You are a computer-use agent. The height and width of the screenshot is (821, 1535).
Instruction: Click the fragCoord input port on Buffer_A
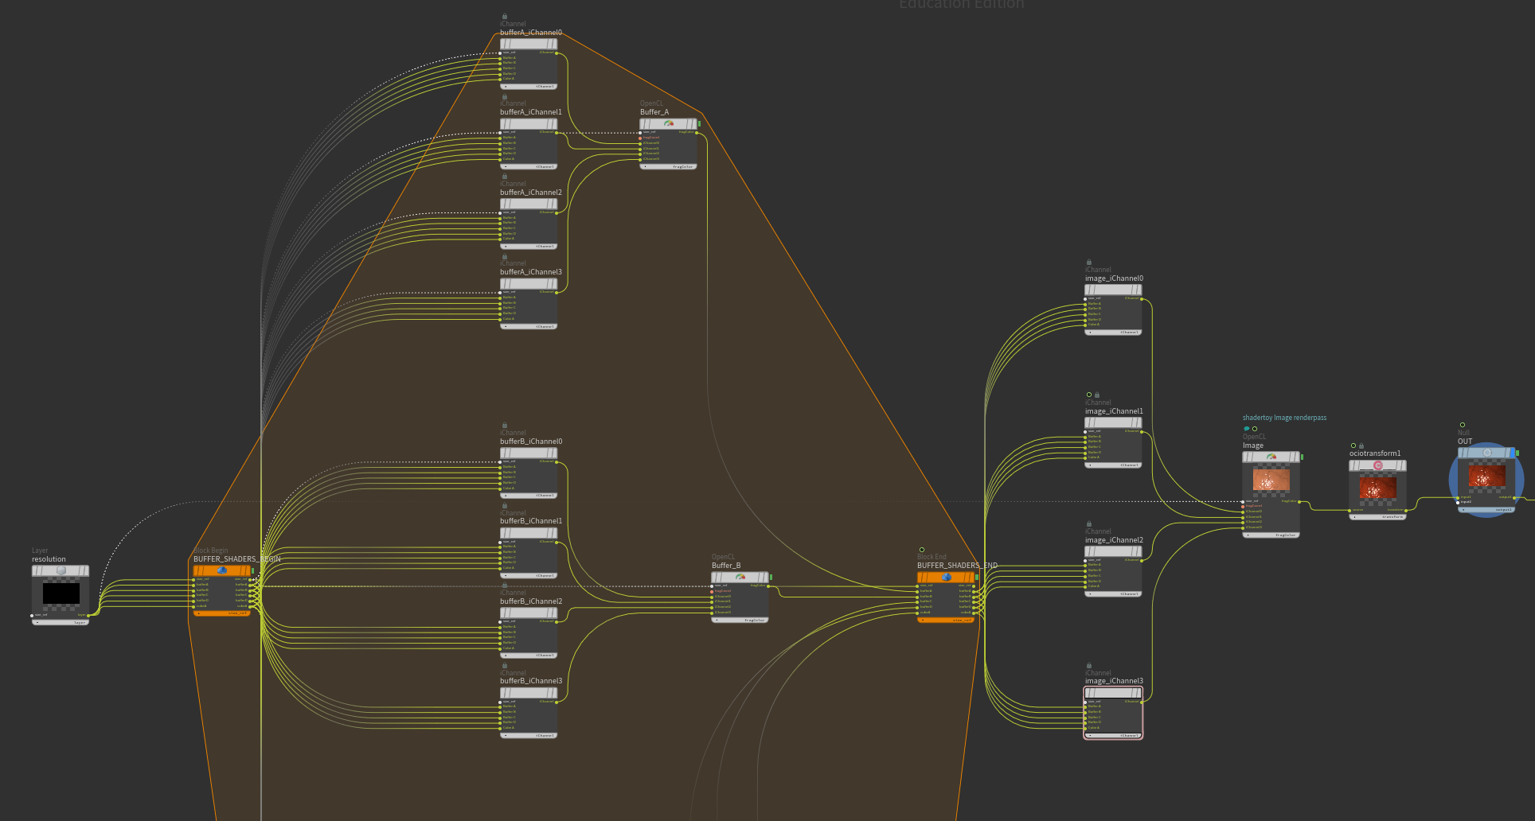pos(640,138)
